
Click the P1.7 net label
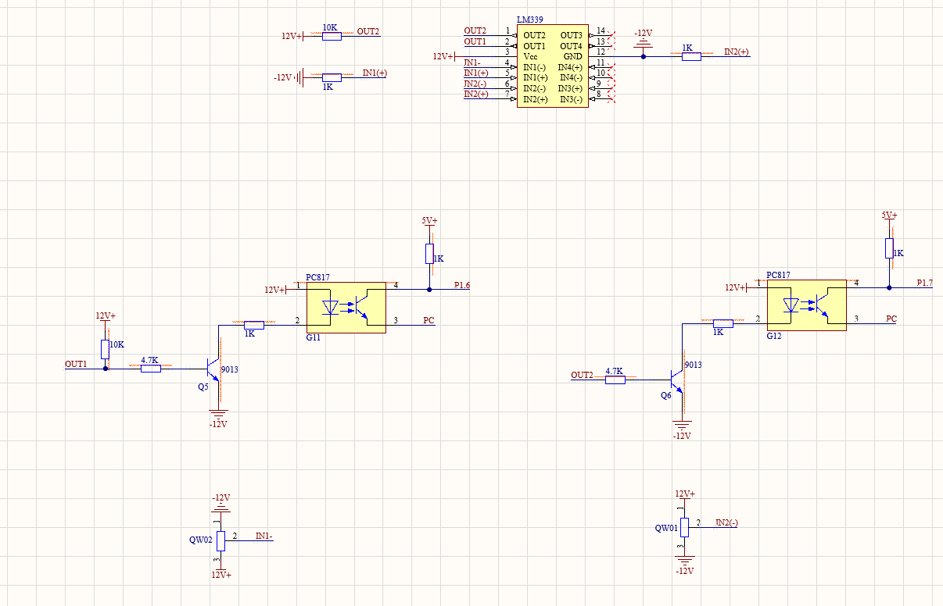coord(925,282)
